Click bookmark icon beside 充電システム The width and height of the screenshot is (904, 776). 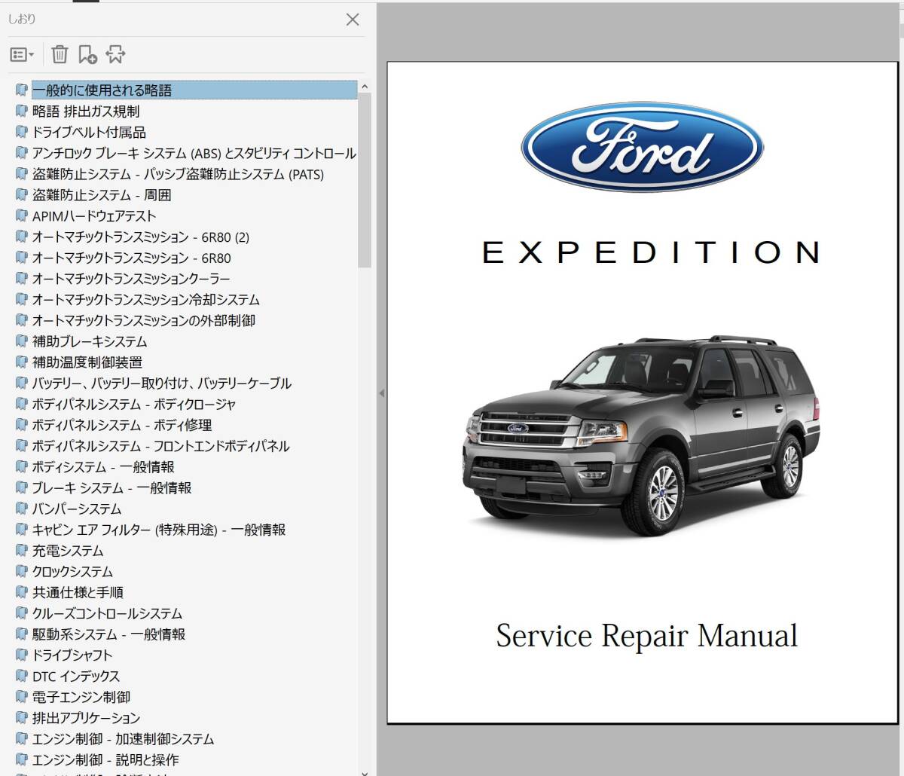(21, 551)
